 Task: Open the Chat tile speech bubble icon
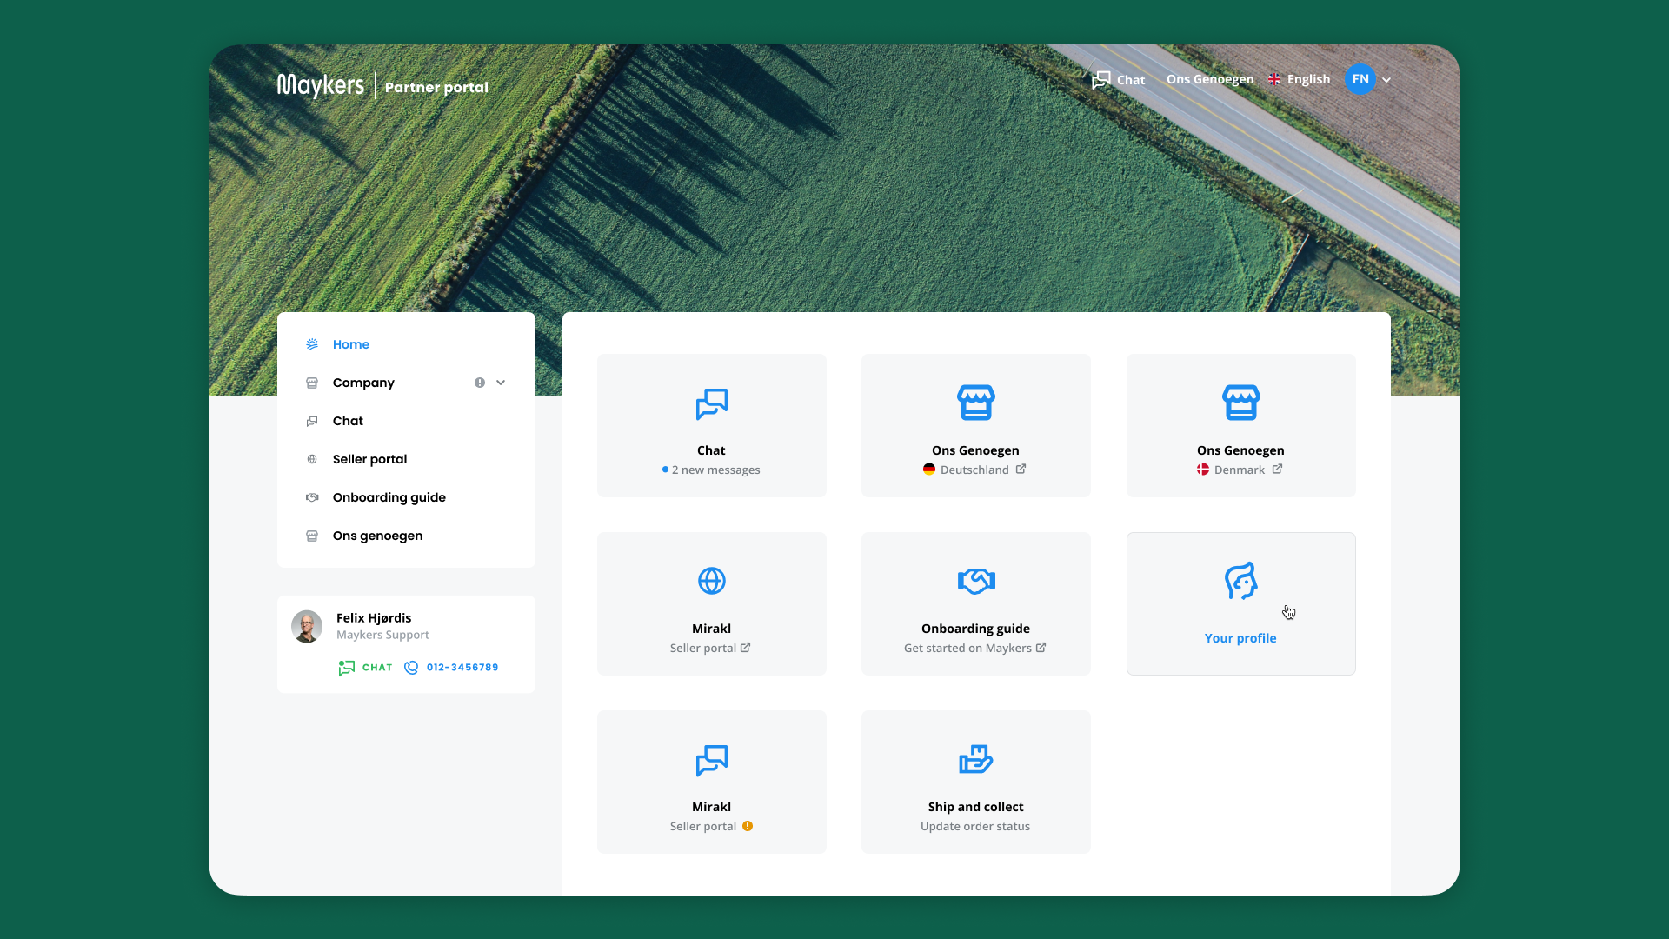pyautogui.click(x=711, y=404)
